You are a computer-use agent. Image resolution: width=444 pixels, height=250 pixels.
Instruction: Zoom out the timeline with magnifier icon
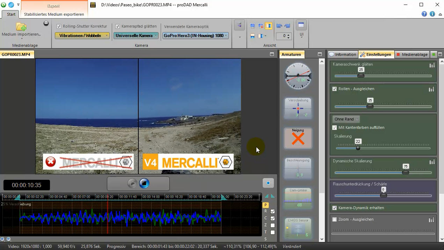(x=9, y=239)
